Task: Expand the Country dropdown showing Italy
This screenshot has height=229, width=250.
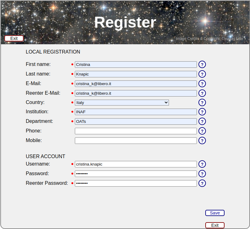Action: click(122, 102)
